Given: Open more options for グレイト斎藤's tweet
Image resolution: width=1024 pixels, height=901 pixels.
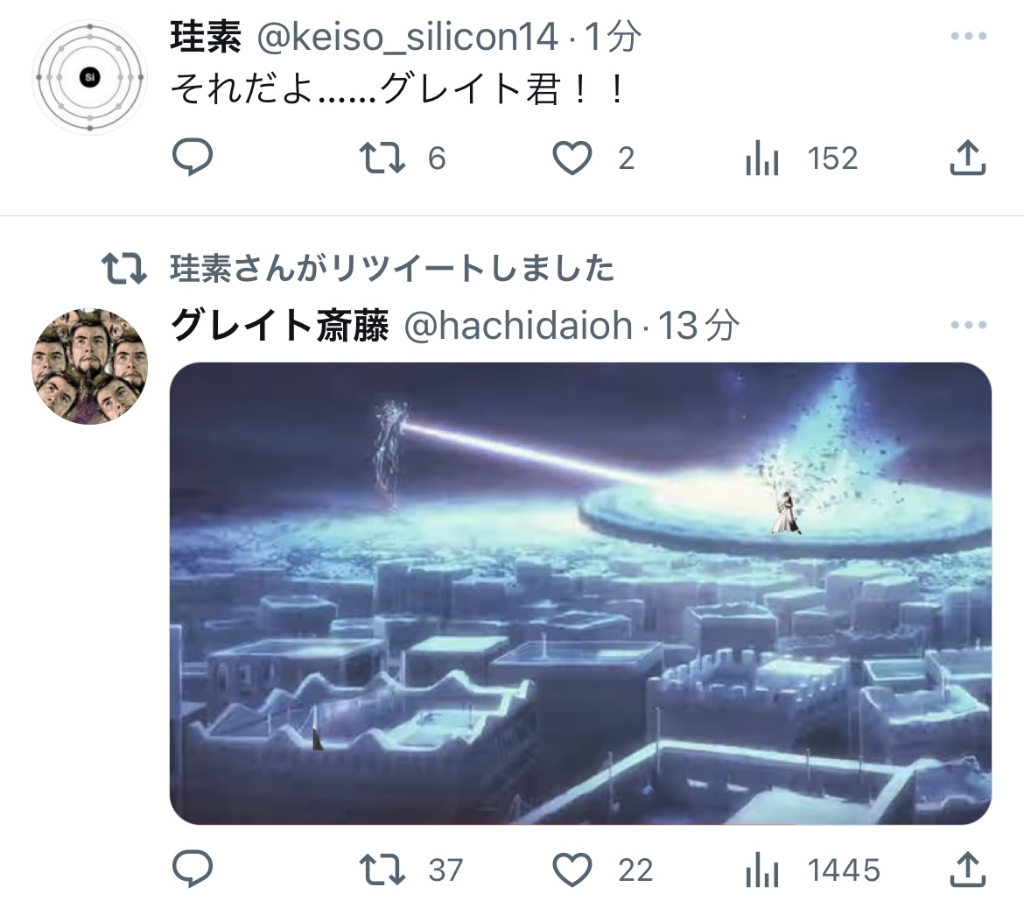Looking at the screenshot, I should click(969, 325).
